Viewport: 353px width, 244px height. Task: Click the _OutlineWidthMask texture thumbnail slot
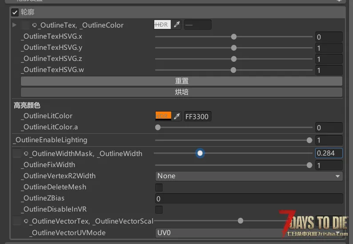(x=17, y=154)
